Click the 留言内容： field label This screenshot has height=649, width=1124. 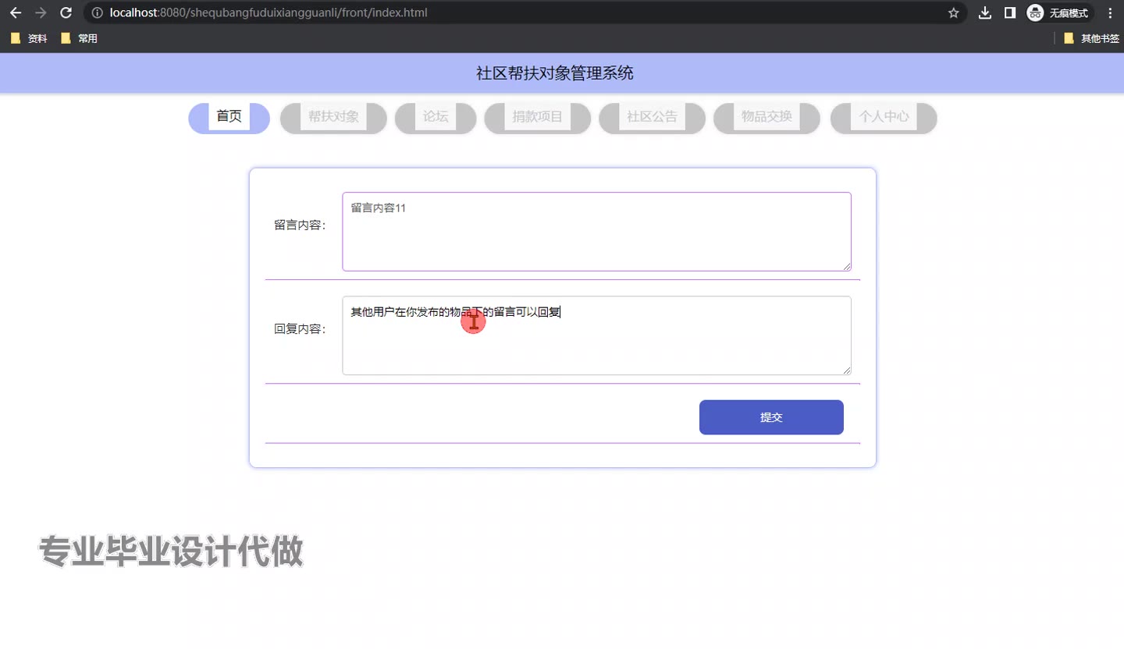301,225
